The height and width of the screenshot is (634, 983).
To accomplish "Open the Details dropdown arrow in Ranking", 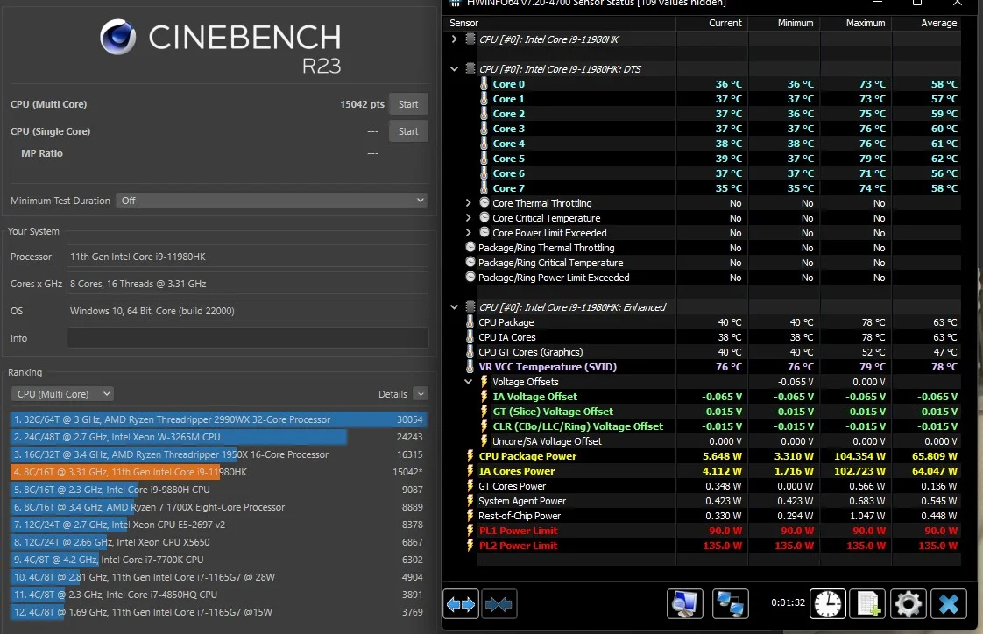I will point(421,394).
